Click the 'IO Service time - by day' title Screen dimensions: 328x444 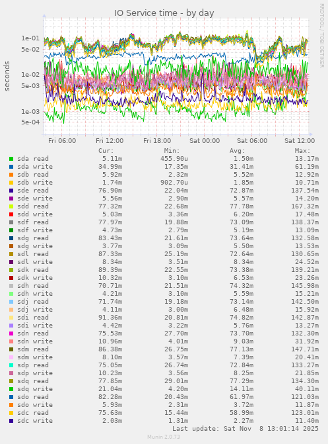click(x=164, y=13)
